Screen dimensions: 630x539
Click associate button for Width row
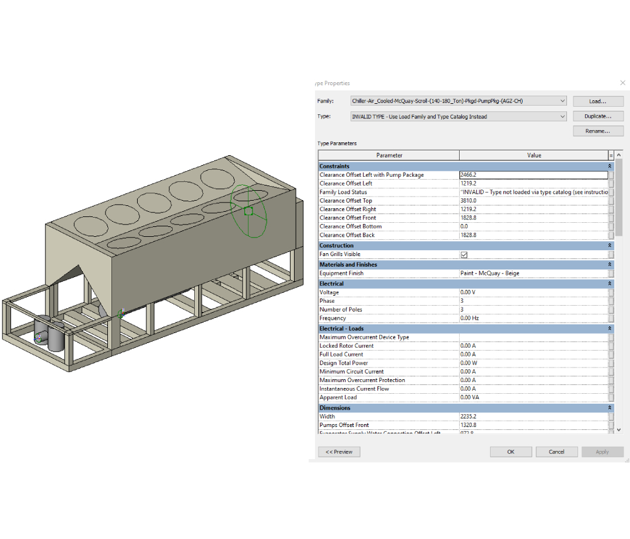611,416
